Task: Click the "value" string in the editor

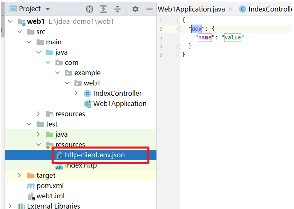Action: [x=233, y=37]
